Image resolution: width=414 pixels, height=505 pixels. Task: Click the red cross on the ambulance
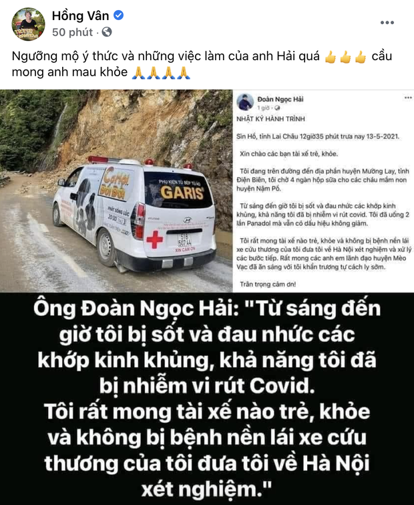[155, 239]
